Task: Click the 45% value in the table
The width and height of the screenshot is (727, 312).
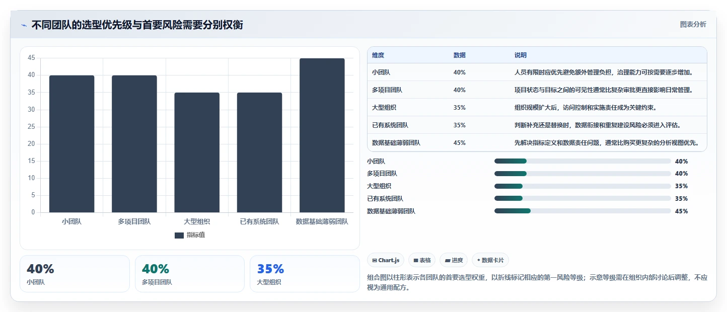Action: point(460,143)
